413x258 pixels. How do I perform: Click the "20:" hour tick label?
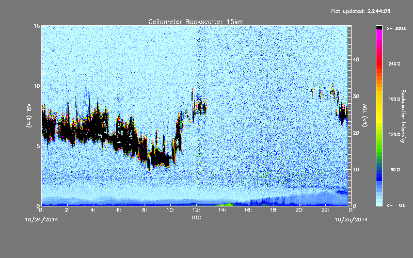pos(299,210)
